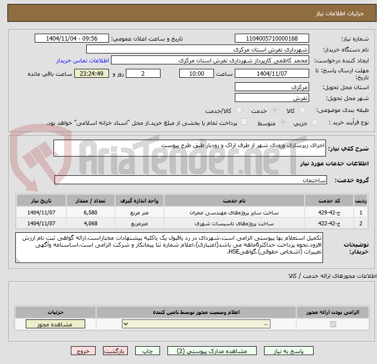Click the remaining time field 23:24:49
This screenshot has width=377, height=364.
click(x=91, y=74)
